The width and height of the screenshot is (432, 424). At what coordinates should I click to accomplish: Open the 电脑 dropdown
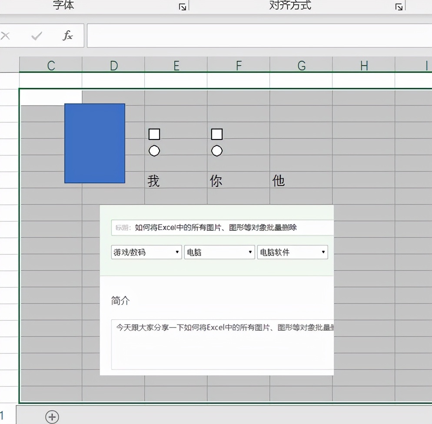pyautogui.click(x=251, y=252)
